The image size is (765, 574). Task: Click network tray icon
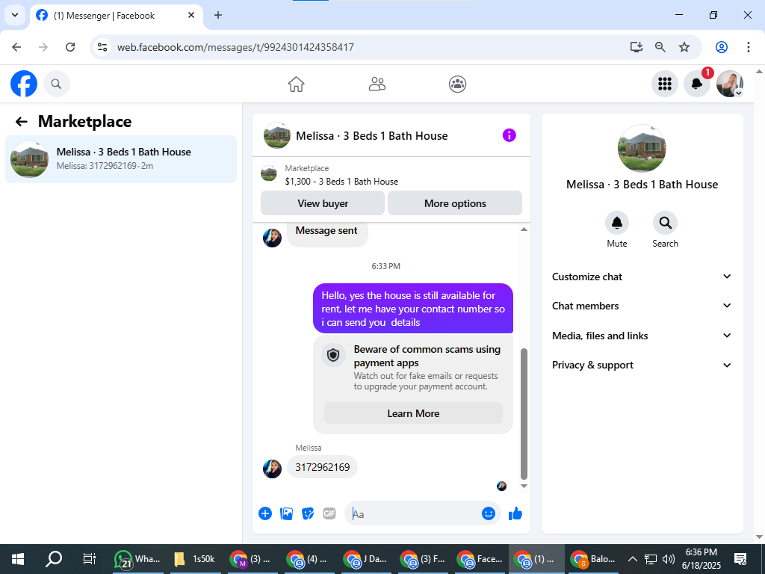[x=651, y=559]
